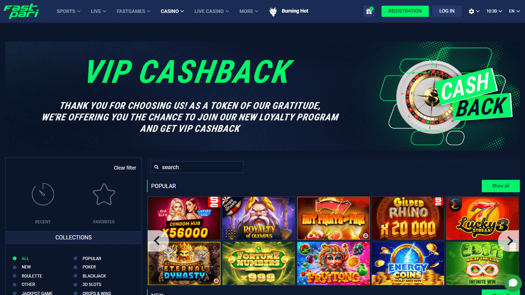Go to previous popular games with left arrow
This screenshot has height=295, width=525.
157,240
